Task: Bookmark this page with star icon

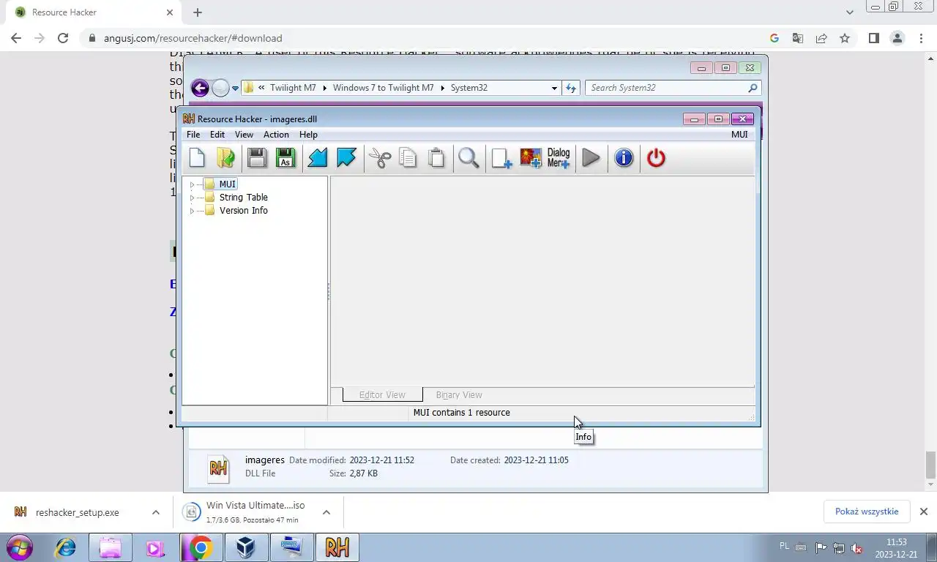Action: coord(845,38)
